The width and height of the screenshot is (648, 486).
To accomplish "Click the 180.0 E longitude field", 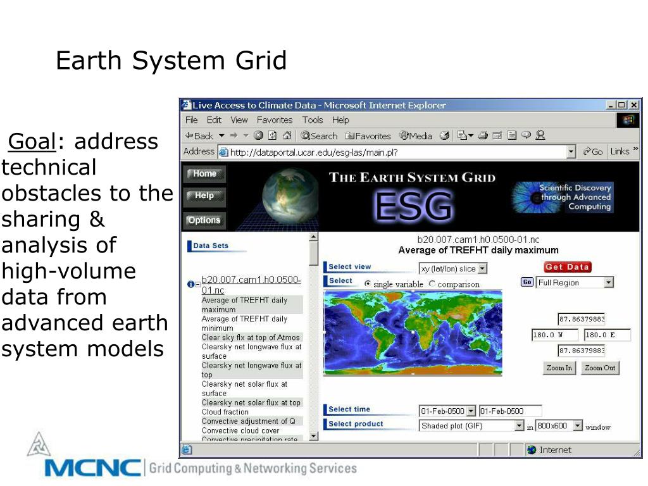I will pos(607,335).
